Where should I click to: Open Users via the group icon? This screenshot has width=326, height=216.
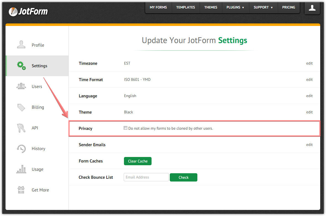(x=21, y=86)
